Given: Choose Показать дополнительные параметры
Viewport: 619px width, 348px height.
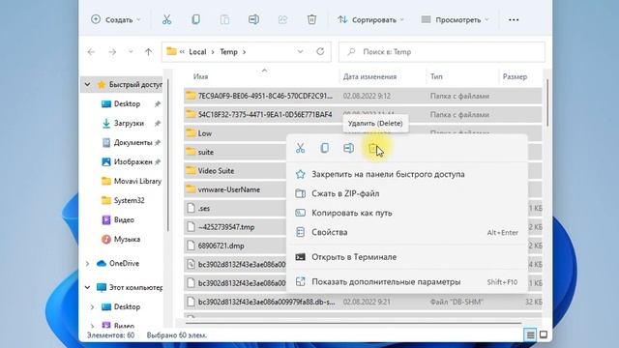Looking at the screenshot, I should [406, 281].
